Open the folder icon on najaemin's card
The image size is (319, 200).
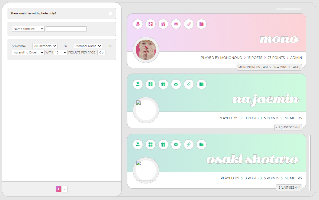201,84
